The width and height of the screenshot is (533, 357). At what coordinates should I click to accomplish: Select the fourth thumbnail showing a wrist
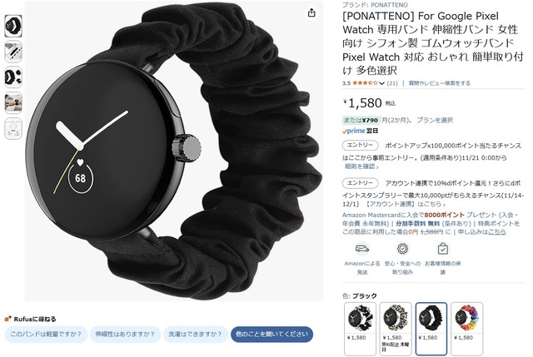(13, 102)
